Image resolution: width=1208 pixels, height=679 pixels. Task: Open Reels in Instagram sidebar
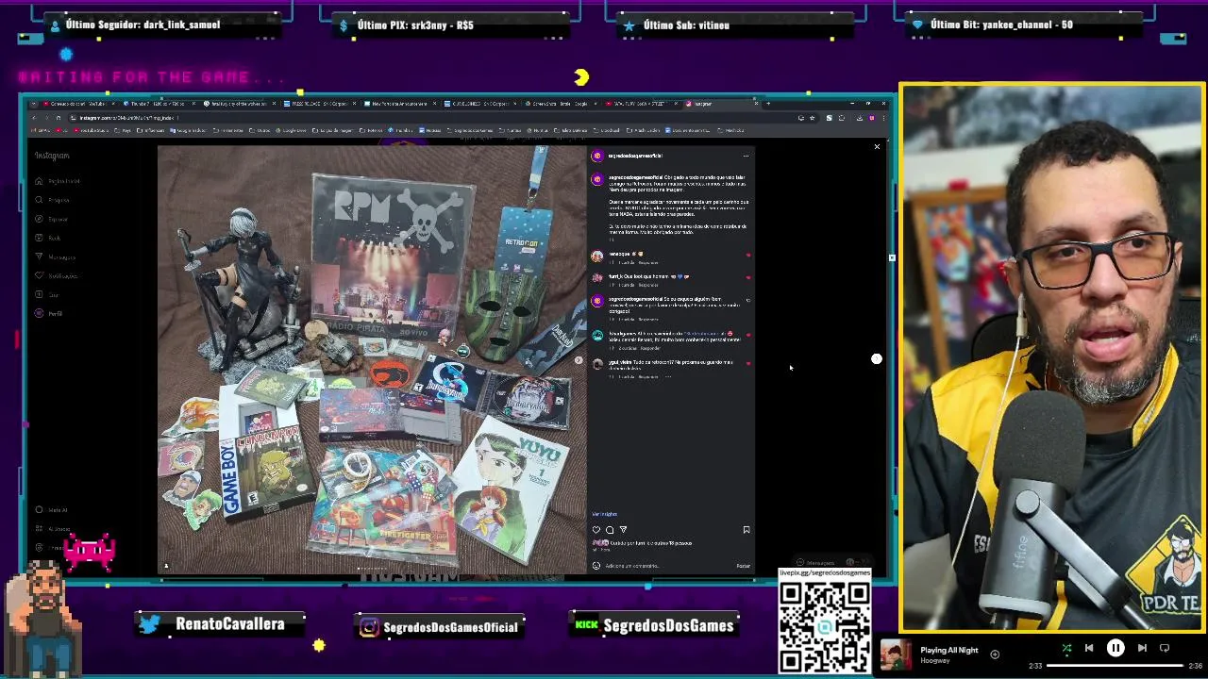(x=48, y=238)
